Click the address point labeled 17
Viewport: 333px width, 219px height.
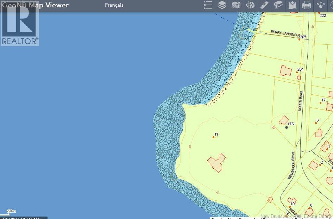pos(320,103)
